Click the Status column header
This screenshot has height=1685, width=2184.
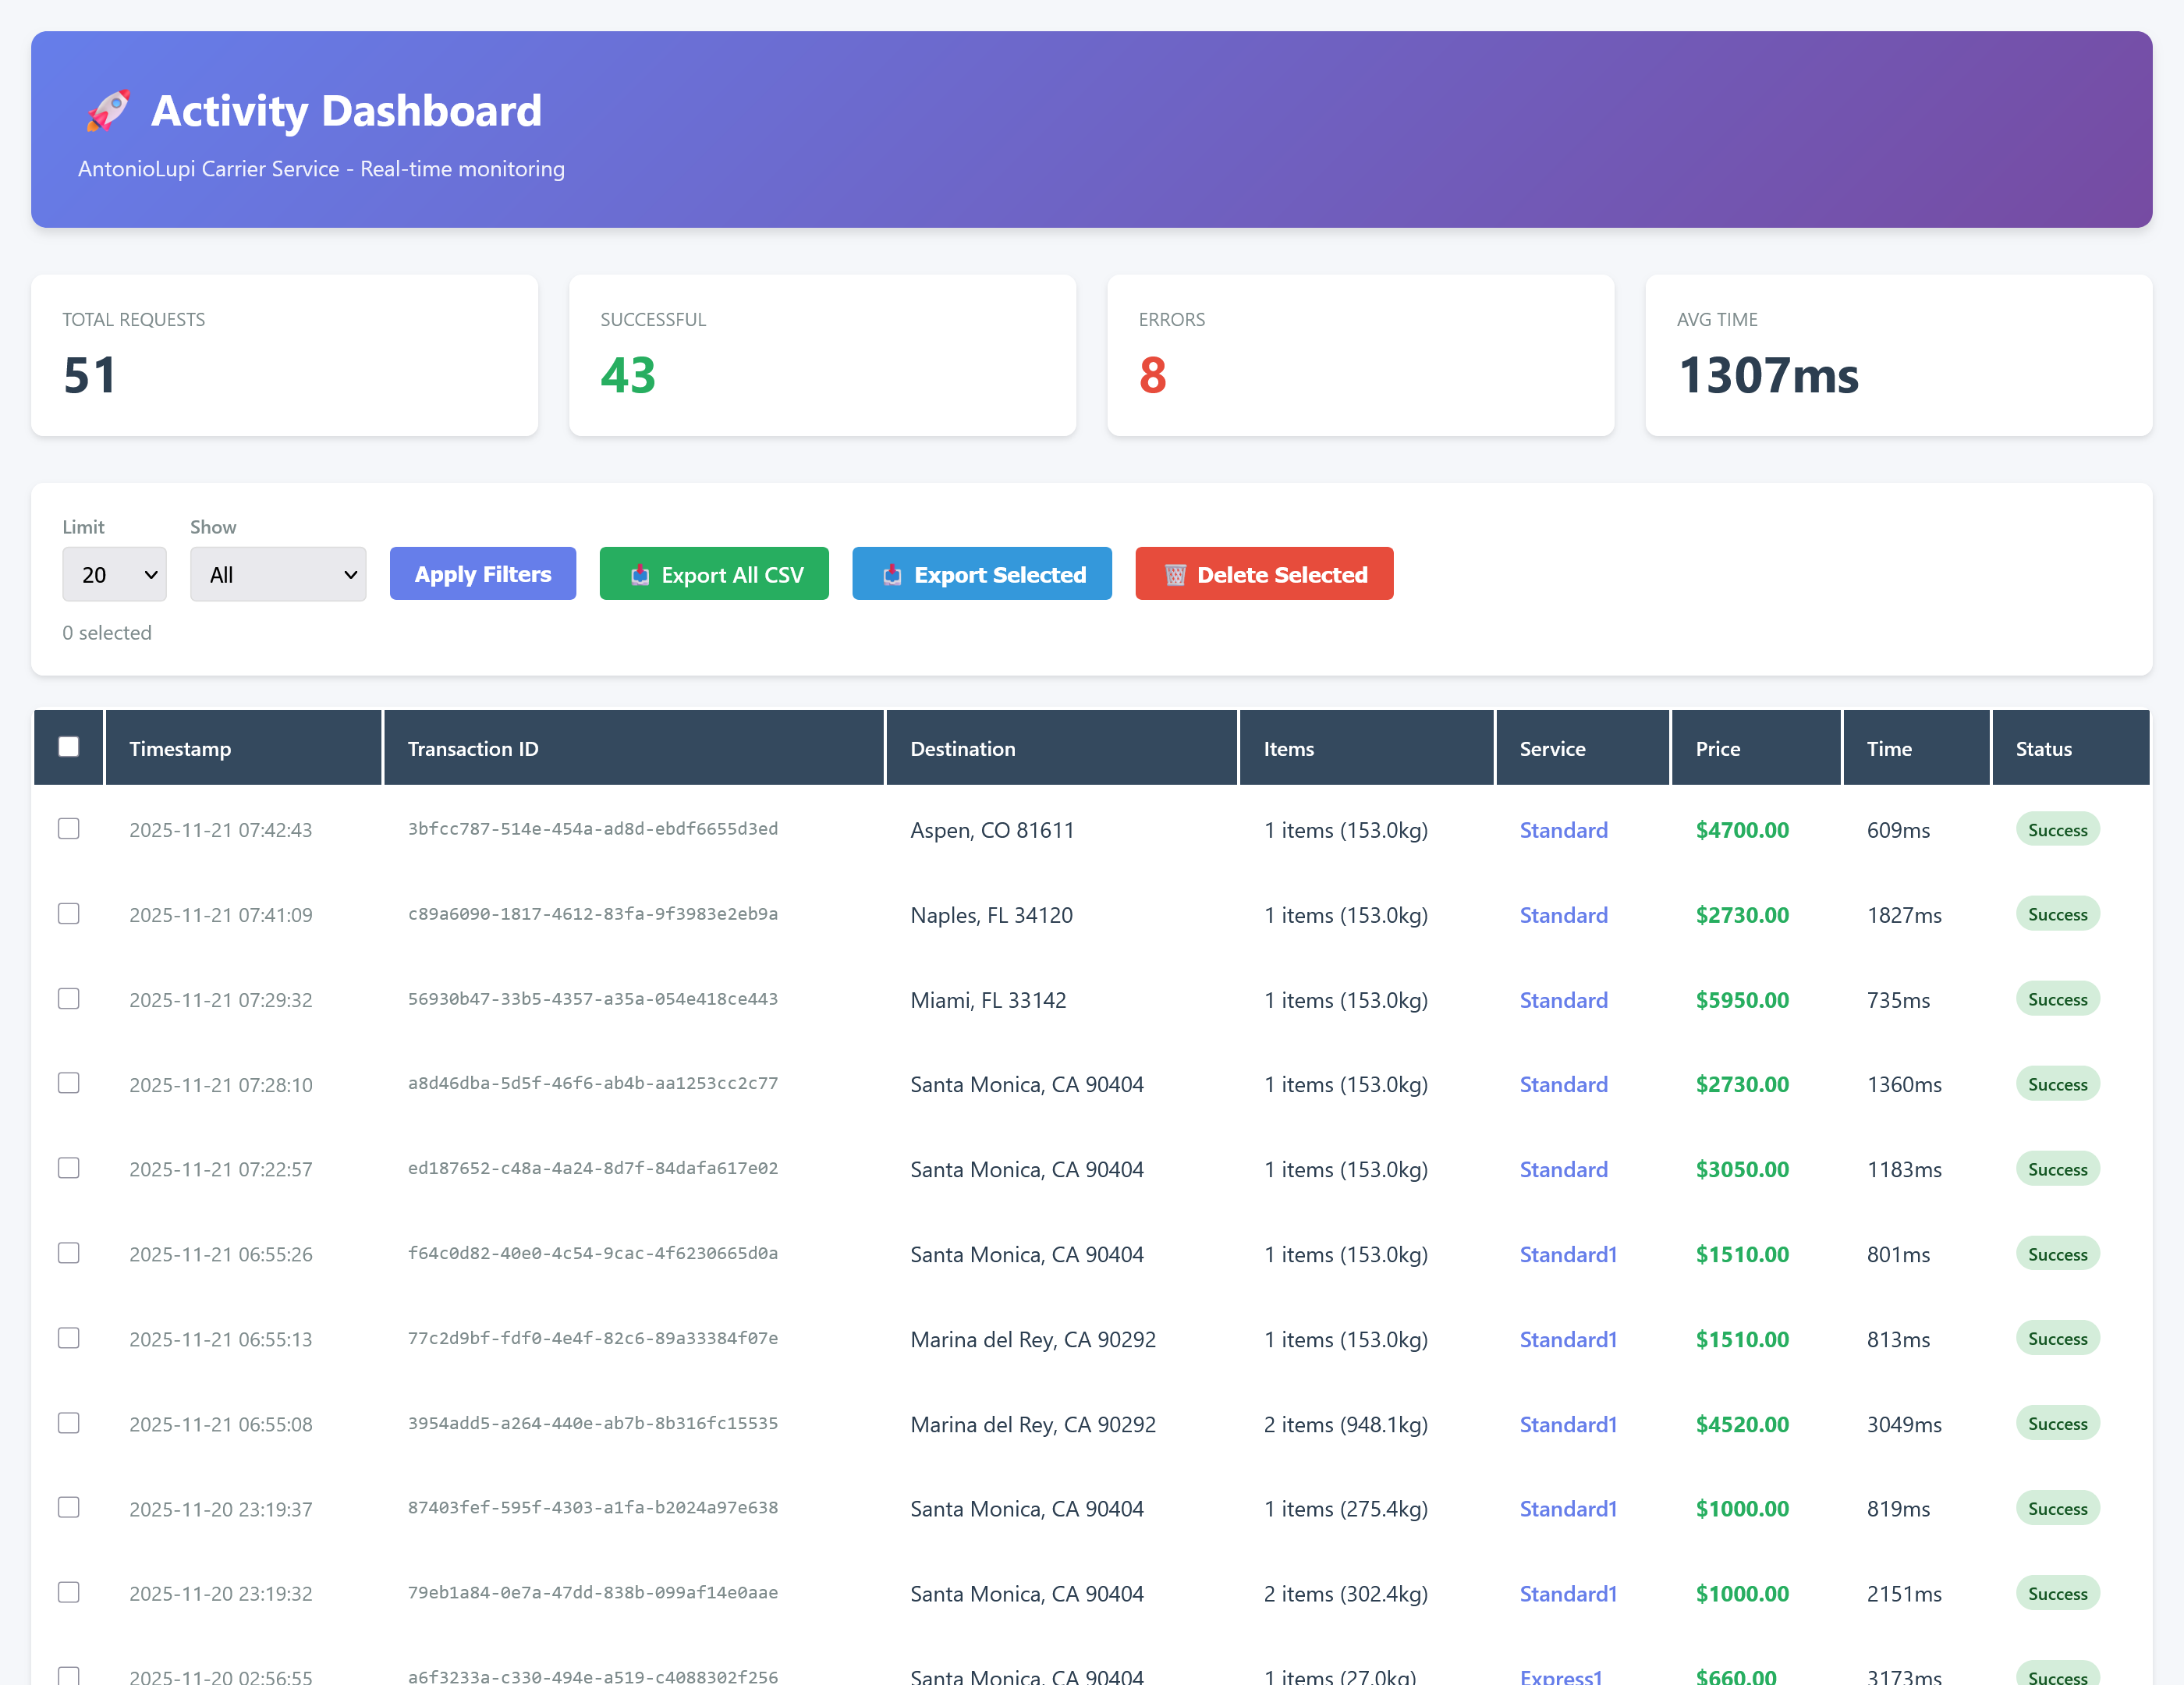[2041, 748]
